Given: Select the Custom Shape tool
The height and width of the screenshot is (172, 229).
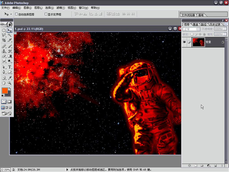Looking at the screenshot, I should click(10, 72).
